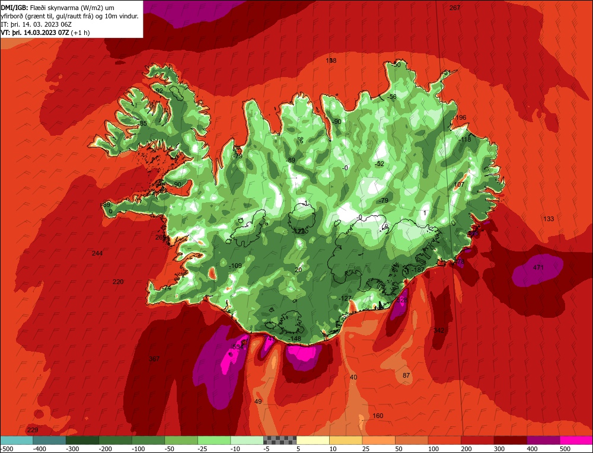The width and height of the screenshot is (593, 453).
Task: Click the pale yellow swatch between 5 and 10
Action: tap(313, 440)
